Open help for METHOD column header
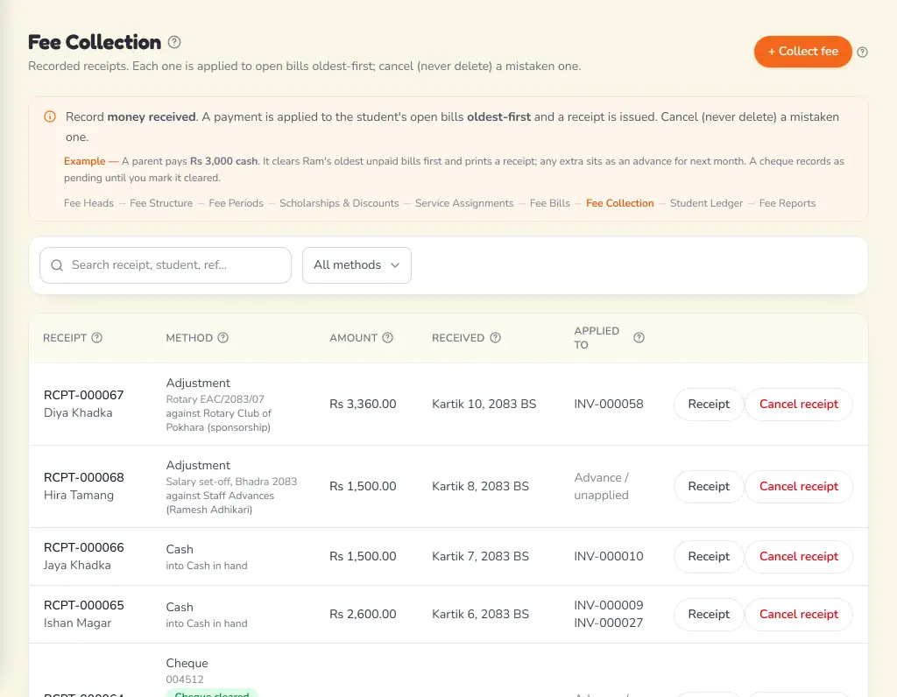Image resolution: width=897 pixels, height=697 pixels. pyautogui.click(x=223, y=338)
